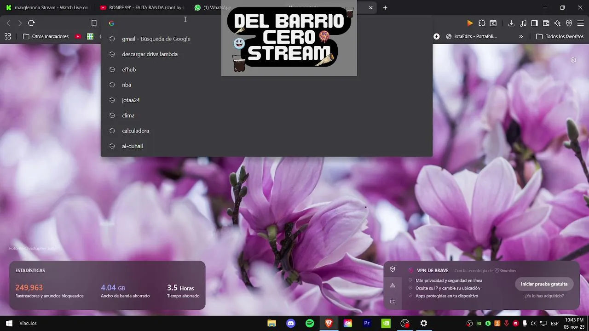Reload the current page
This screenshot has height=331, width=589.
[31, 23]
